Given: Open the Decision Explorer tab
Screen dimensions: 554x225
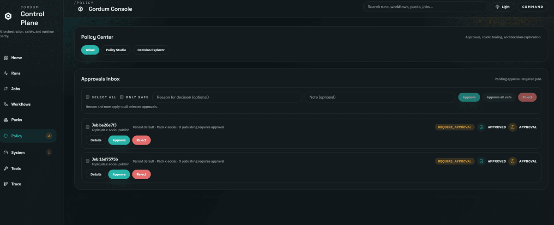Looking at the screenshot, I should (151, 50).
